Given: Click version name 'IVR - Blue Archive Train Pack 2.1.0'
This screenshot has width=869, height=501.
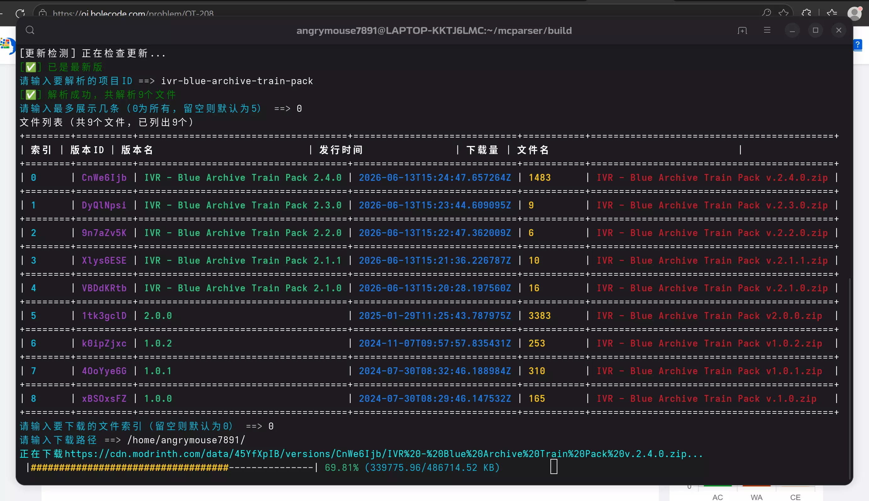Looking at the screenshot, I should pyautogui.click(x=243, y=288).
